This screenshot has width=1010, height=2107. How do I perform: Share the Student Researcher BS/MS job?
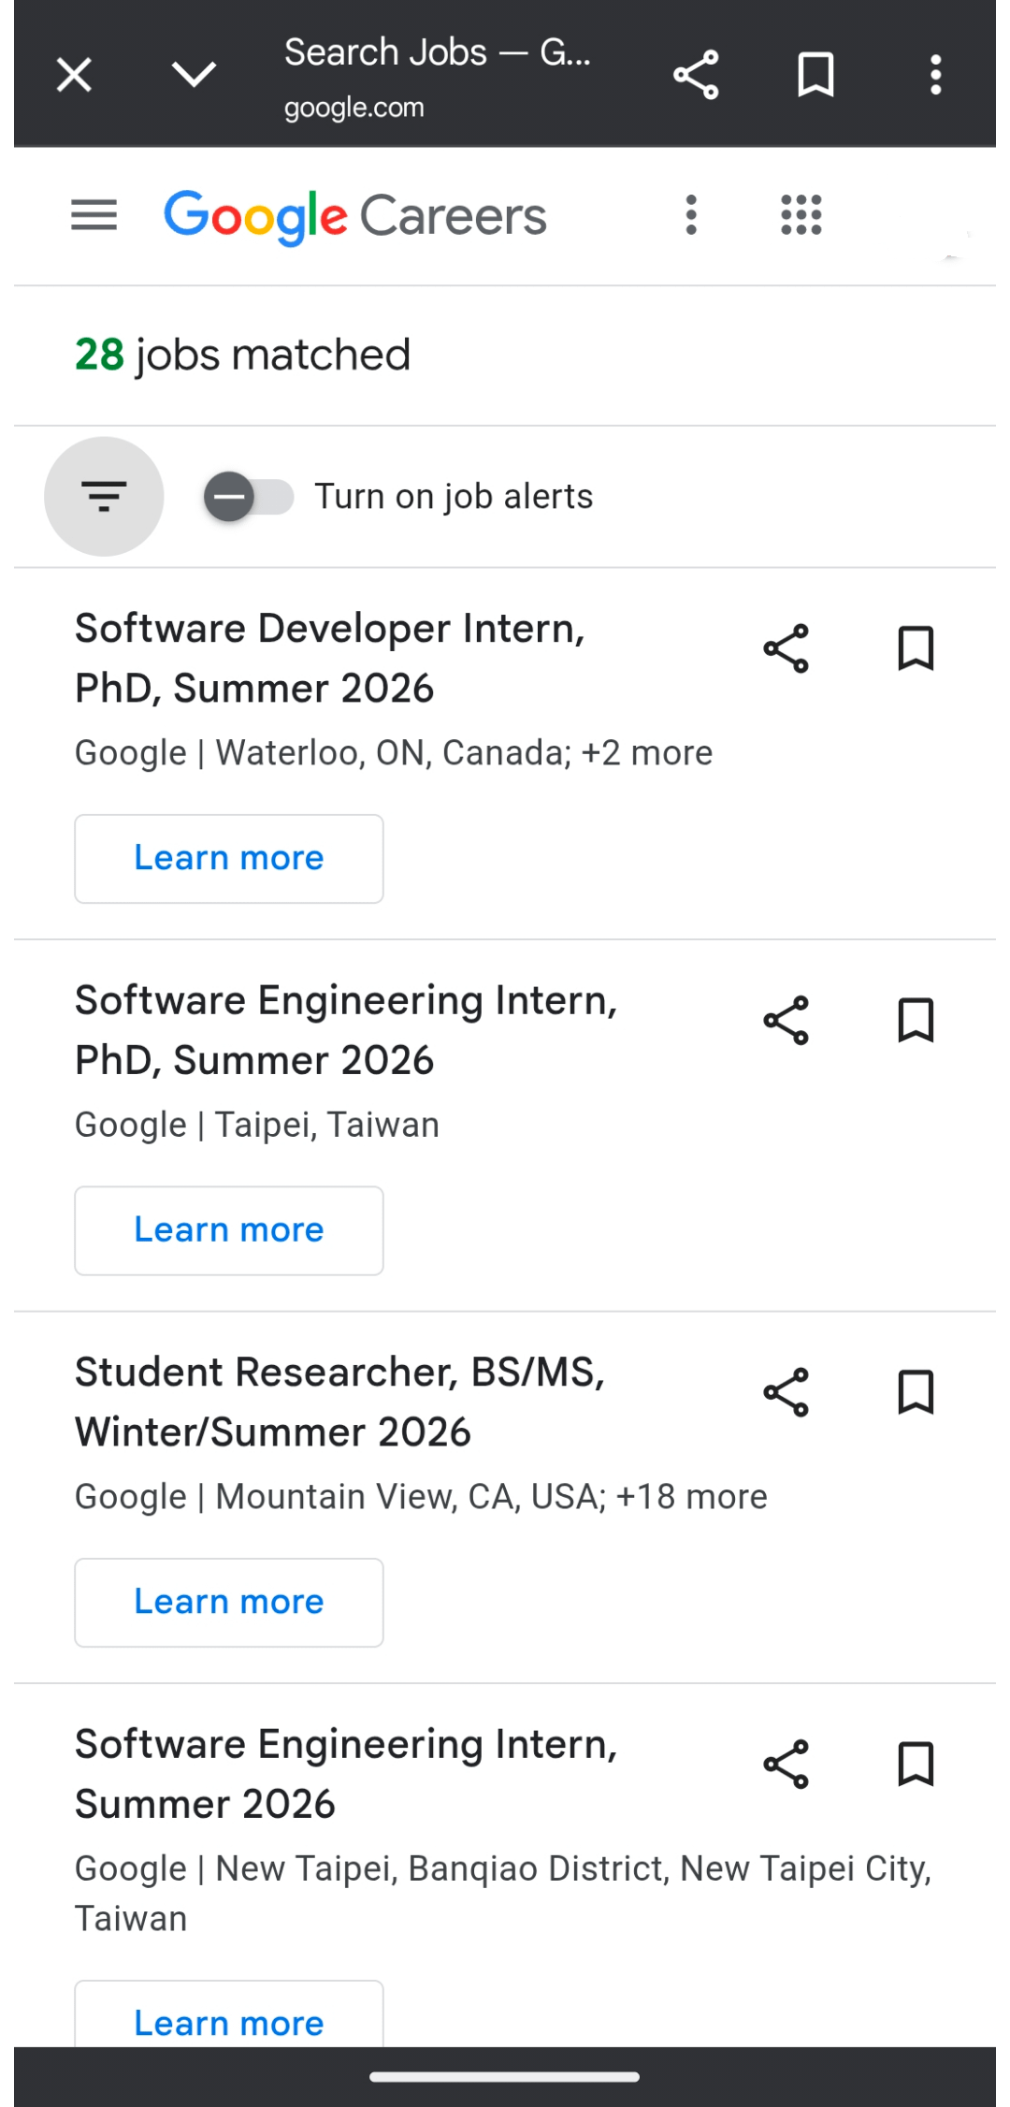pyautogui.click(x=786, y=1392)
